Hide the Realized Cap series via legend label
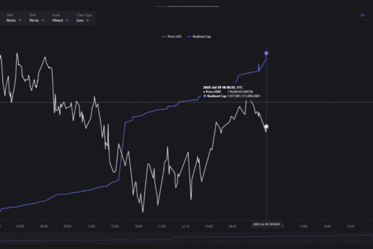The height and width of the screenshot is (249, 373). (x=202, y=37)
